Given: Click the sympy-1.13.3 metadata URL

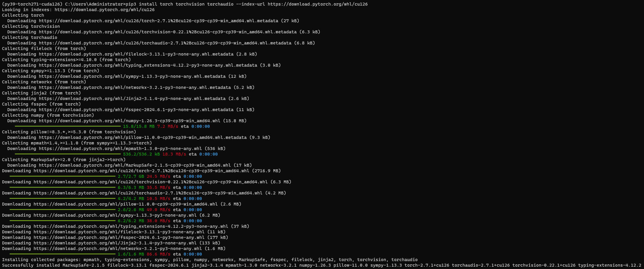Looking at the screenshot, I should pos(126,76).
